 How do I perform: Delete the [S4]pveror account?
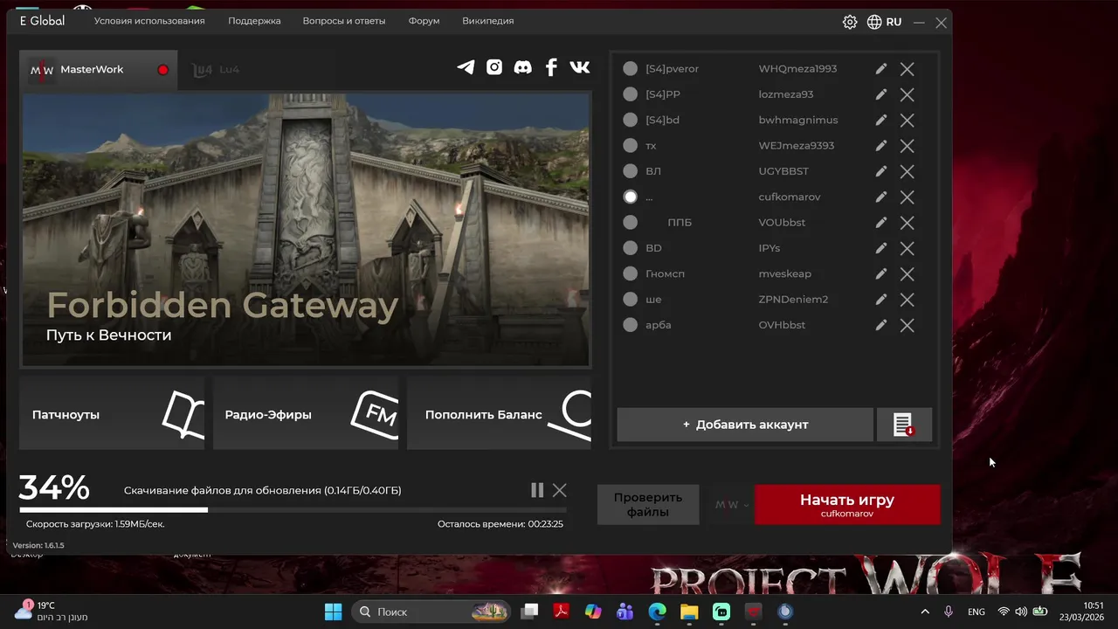[x=908, y=69]
